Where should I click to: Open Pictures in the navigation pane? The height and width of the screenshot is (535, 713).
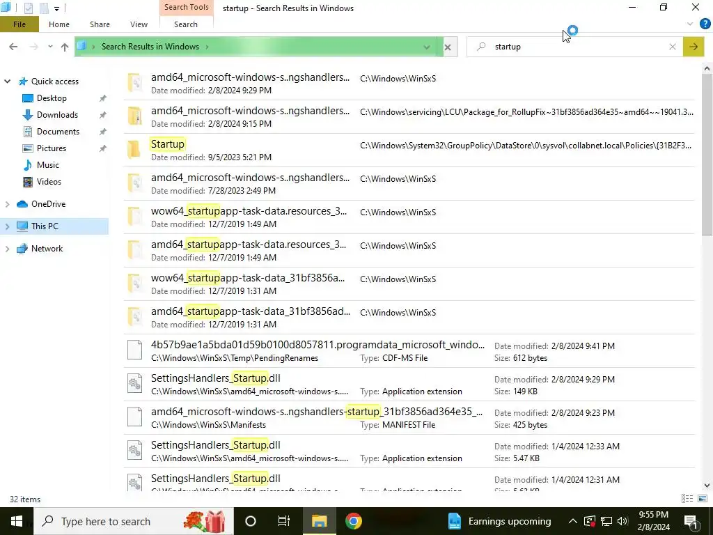pyautogui.click(x=51, y=148)
